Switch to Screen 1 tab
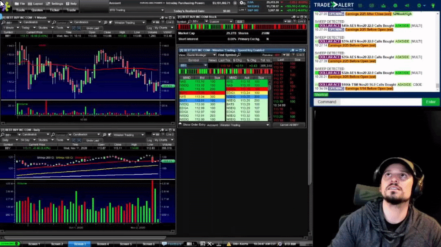The image size is (441, 247). coord(34,244)
